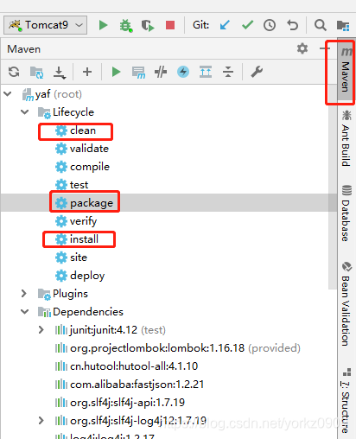Select the compile lifecycle phase
The image size is (356, 439).
82,167
